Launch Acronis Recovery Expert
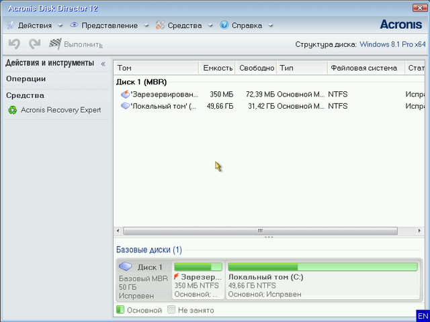The width and height of the screenshot is (430, 322). (x=60, y=110)
